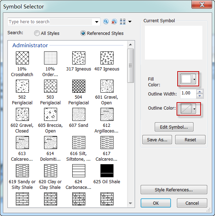Pick the 504 Periglacial symbol
Viewport: 215px width, 216px height.
[x=79, y=86]
